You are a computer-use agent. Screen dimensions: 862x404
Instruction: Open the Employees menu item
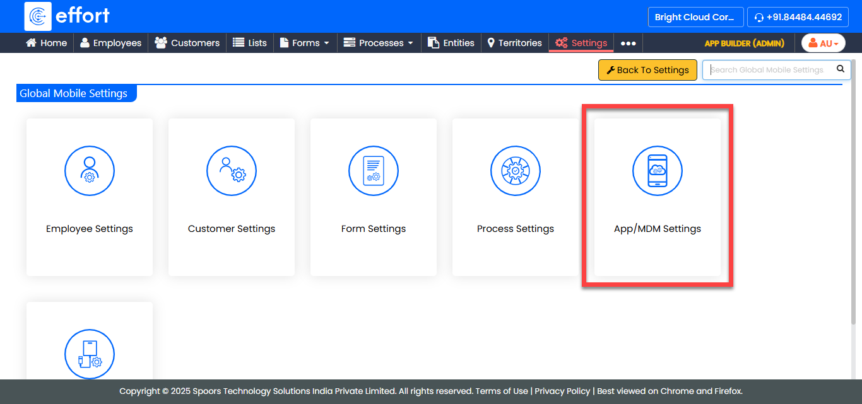pyautogui.click(x=110, y=43)
